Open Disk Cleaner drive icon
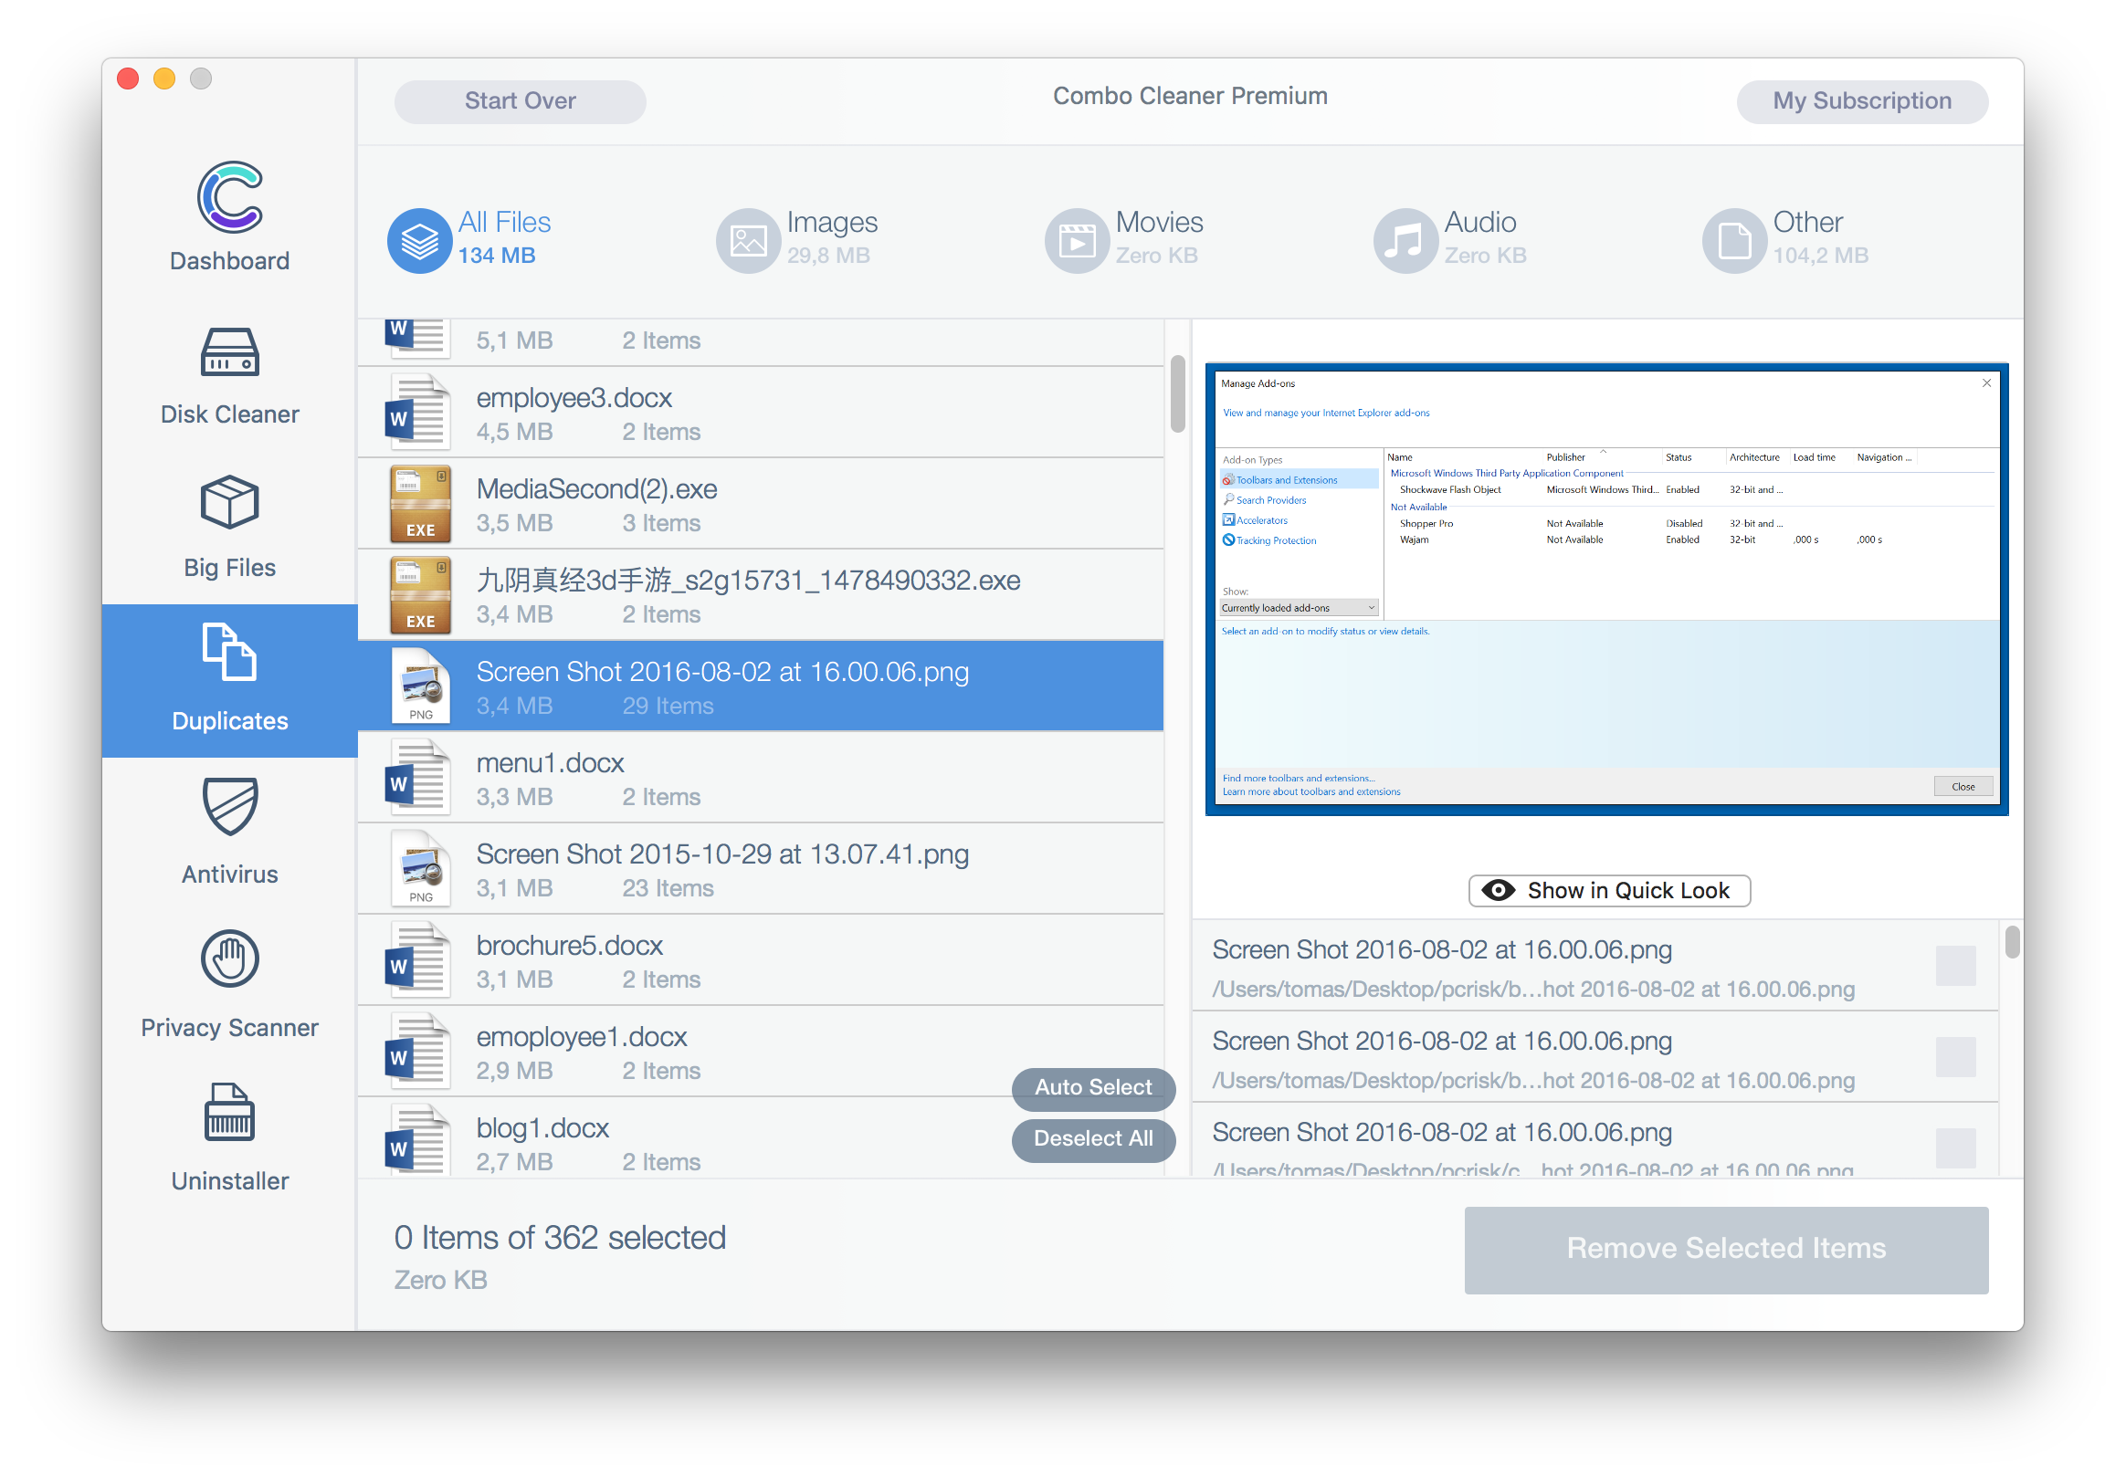Viewport: 2126px width, 1477px height. 229,352
